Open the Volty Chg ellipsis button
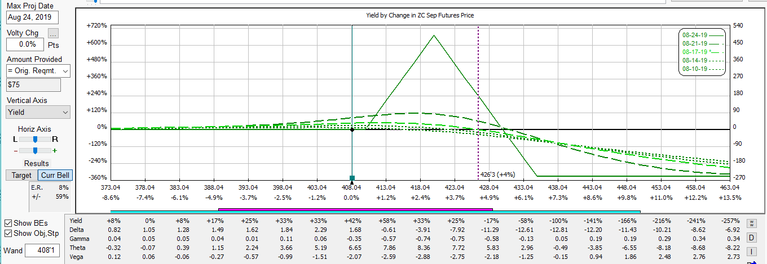This screenshot has height=264, width=767. pyautogui.click(x=53, y=33)
